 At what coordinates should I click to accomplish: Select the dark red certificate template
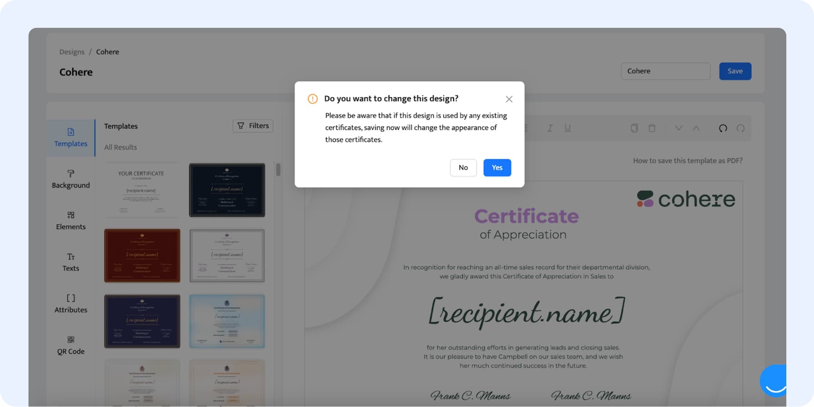click(142, 256)
